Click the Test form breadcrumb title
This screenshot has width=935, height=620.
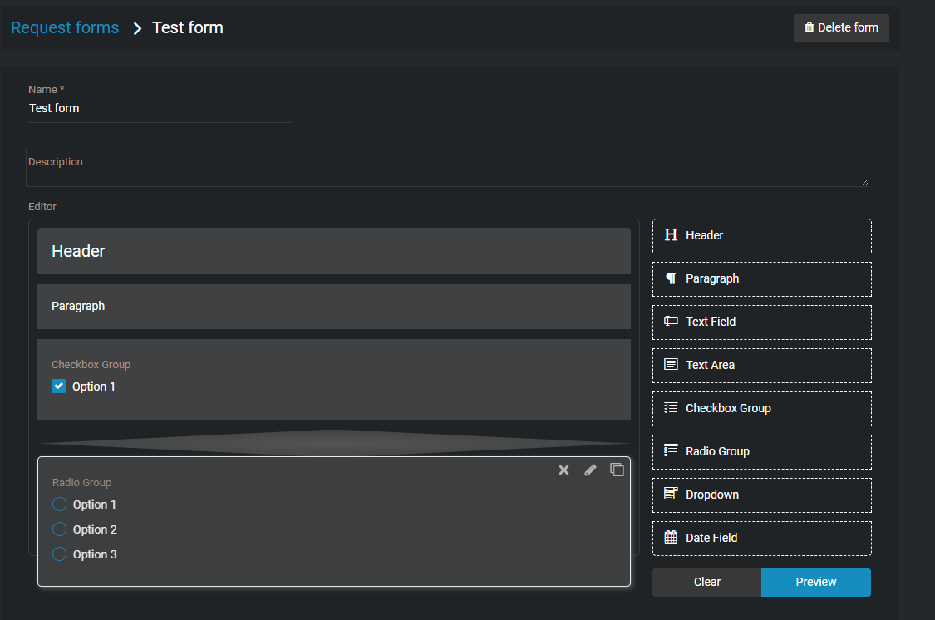coord(187,27)
